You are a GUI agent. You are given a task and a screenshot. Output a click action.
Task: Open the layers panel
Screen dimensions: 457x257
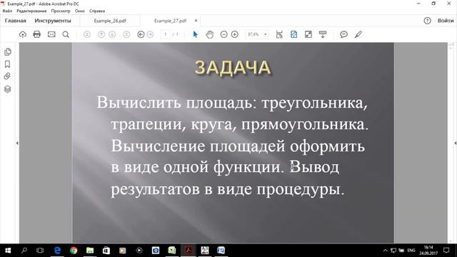coord(8,89)
